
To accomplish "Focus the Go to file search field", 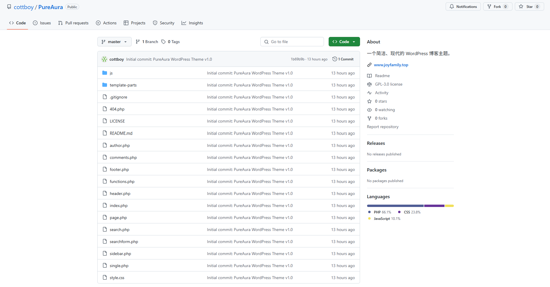I will [292, 42].
